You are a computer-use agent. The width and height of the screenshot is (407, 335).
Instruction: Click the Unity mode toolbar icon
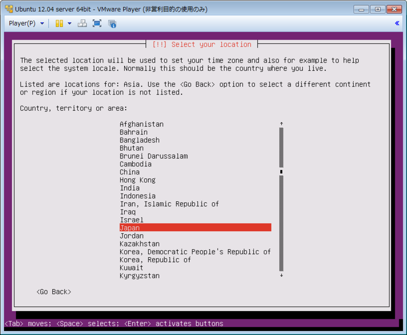pyautogui.click(x=112, y=24)
